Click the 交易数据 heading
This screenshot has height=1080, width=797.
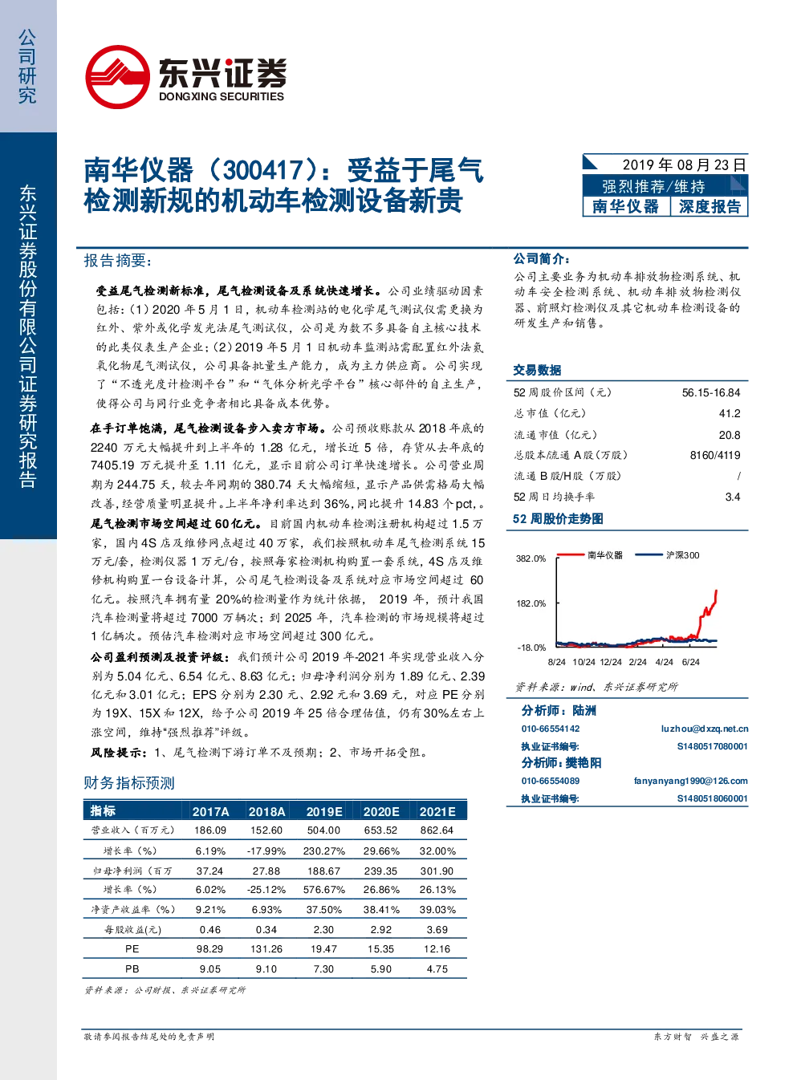[537, 370]
